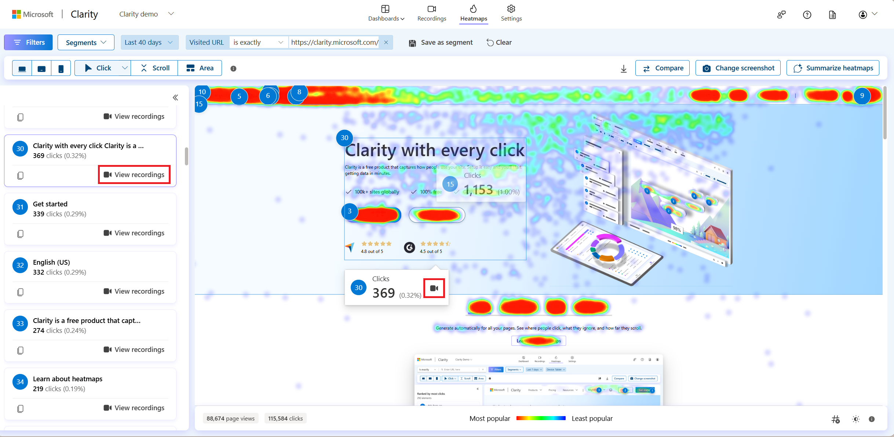The height and width of the screenshot is (437, 894).
Task: Click the Save as segment button
Action: (441, 41)
